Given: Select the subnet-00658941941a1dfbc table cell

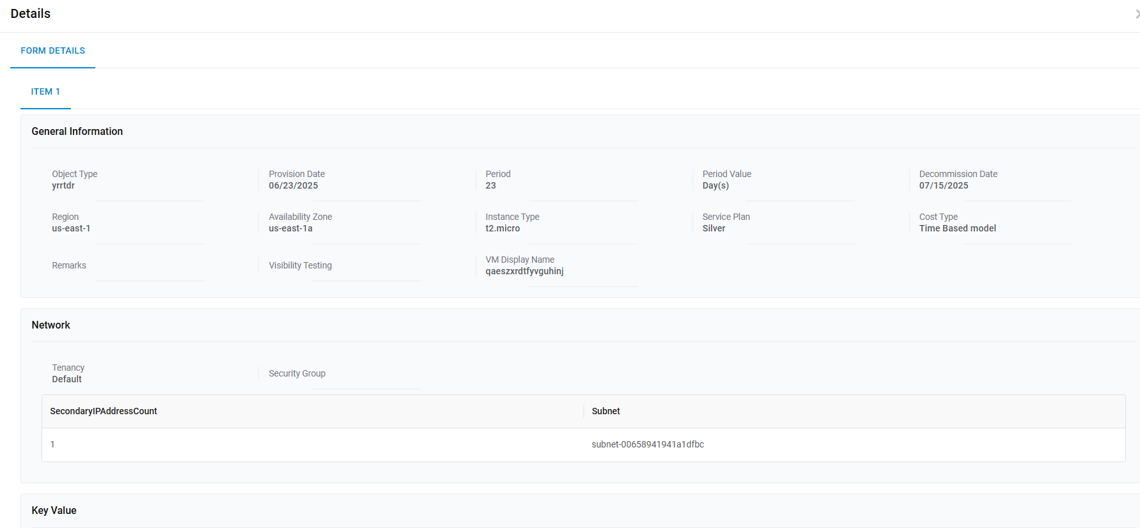Looking at the screenshot, I should tap(648, 445).
